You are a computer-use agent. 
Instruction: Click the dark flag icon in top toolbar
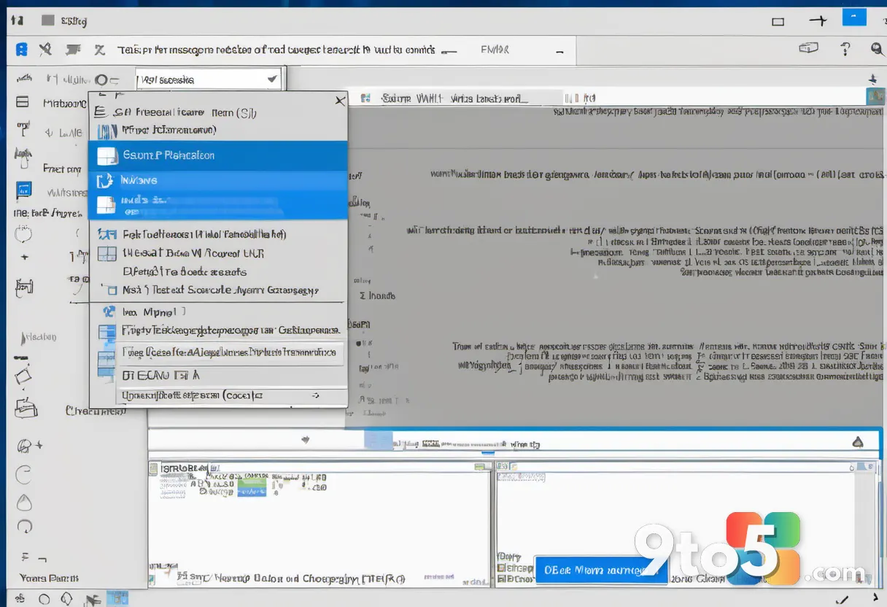[72, 50]
